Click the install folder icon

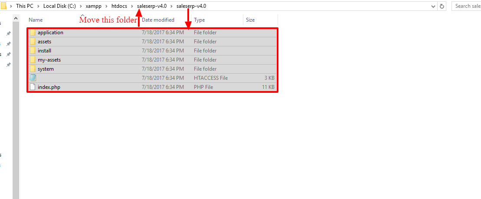(x=33, y=51)
